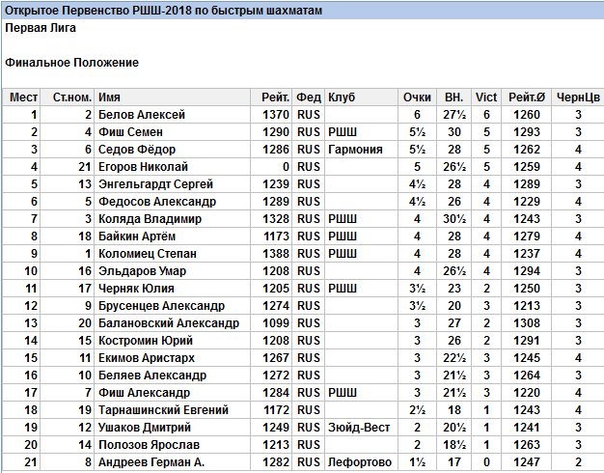This screenshot has width=604, height=473.
Task: Select player name 'Ушаков Дмитрий'
Action: (x=145, y=427)
